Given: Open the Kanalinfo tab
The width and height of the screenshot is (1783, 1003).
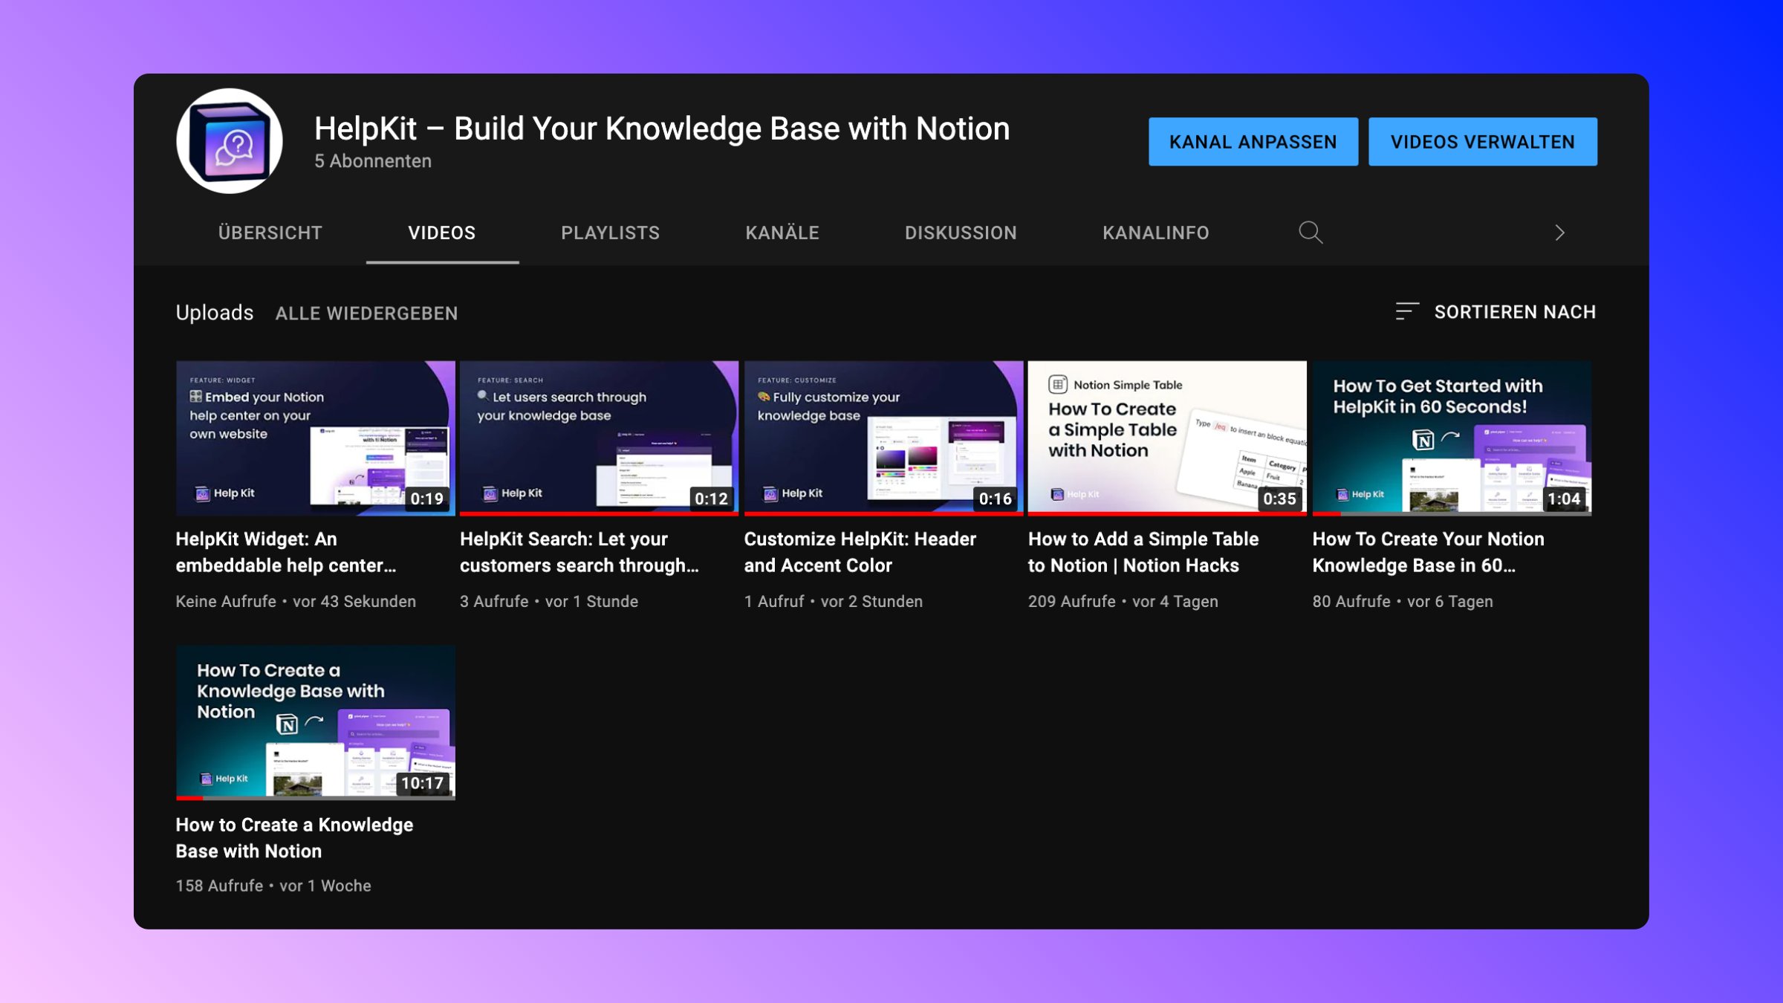Looking at the screenshot, I should coord(1156,233).
